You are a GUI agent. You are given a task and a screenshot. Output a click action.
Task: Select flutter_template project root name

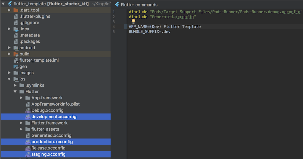30,4
